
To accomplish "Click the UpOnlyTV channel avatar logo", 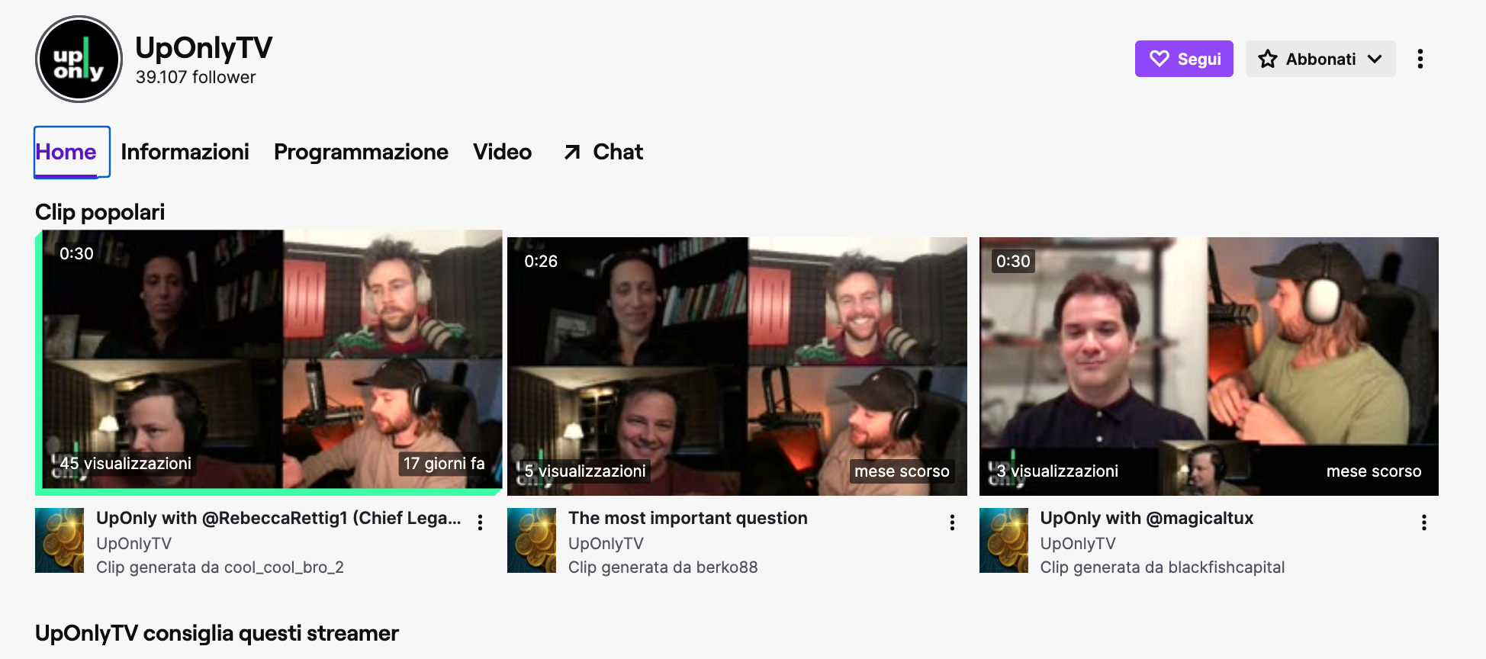I will 79,59.
